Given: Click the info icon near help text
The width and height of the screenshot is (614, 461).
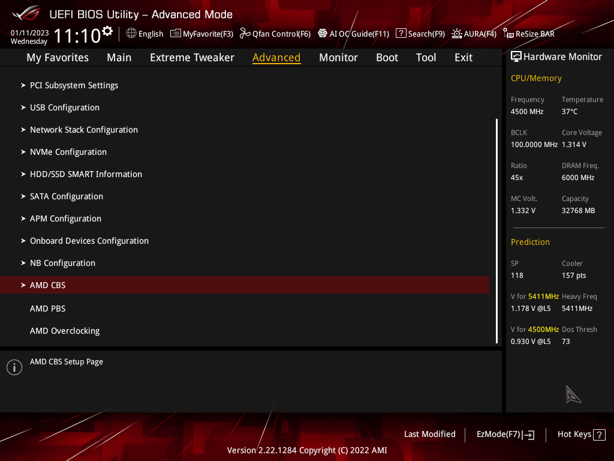Looking at the screenshot, I should [x=14, y=367].
